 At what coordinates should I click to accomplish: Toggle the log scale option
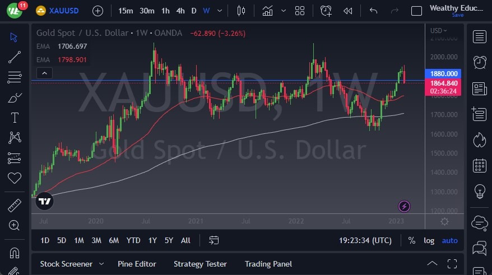429,240
